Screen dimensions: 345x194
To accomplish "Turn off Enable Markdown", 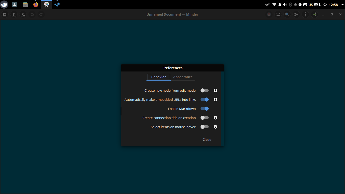I will [205, 109].
